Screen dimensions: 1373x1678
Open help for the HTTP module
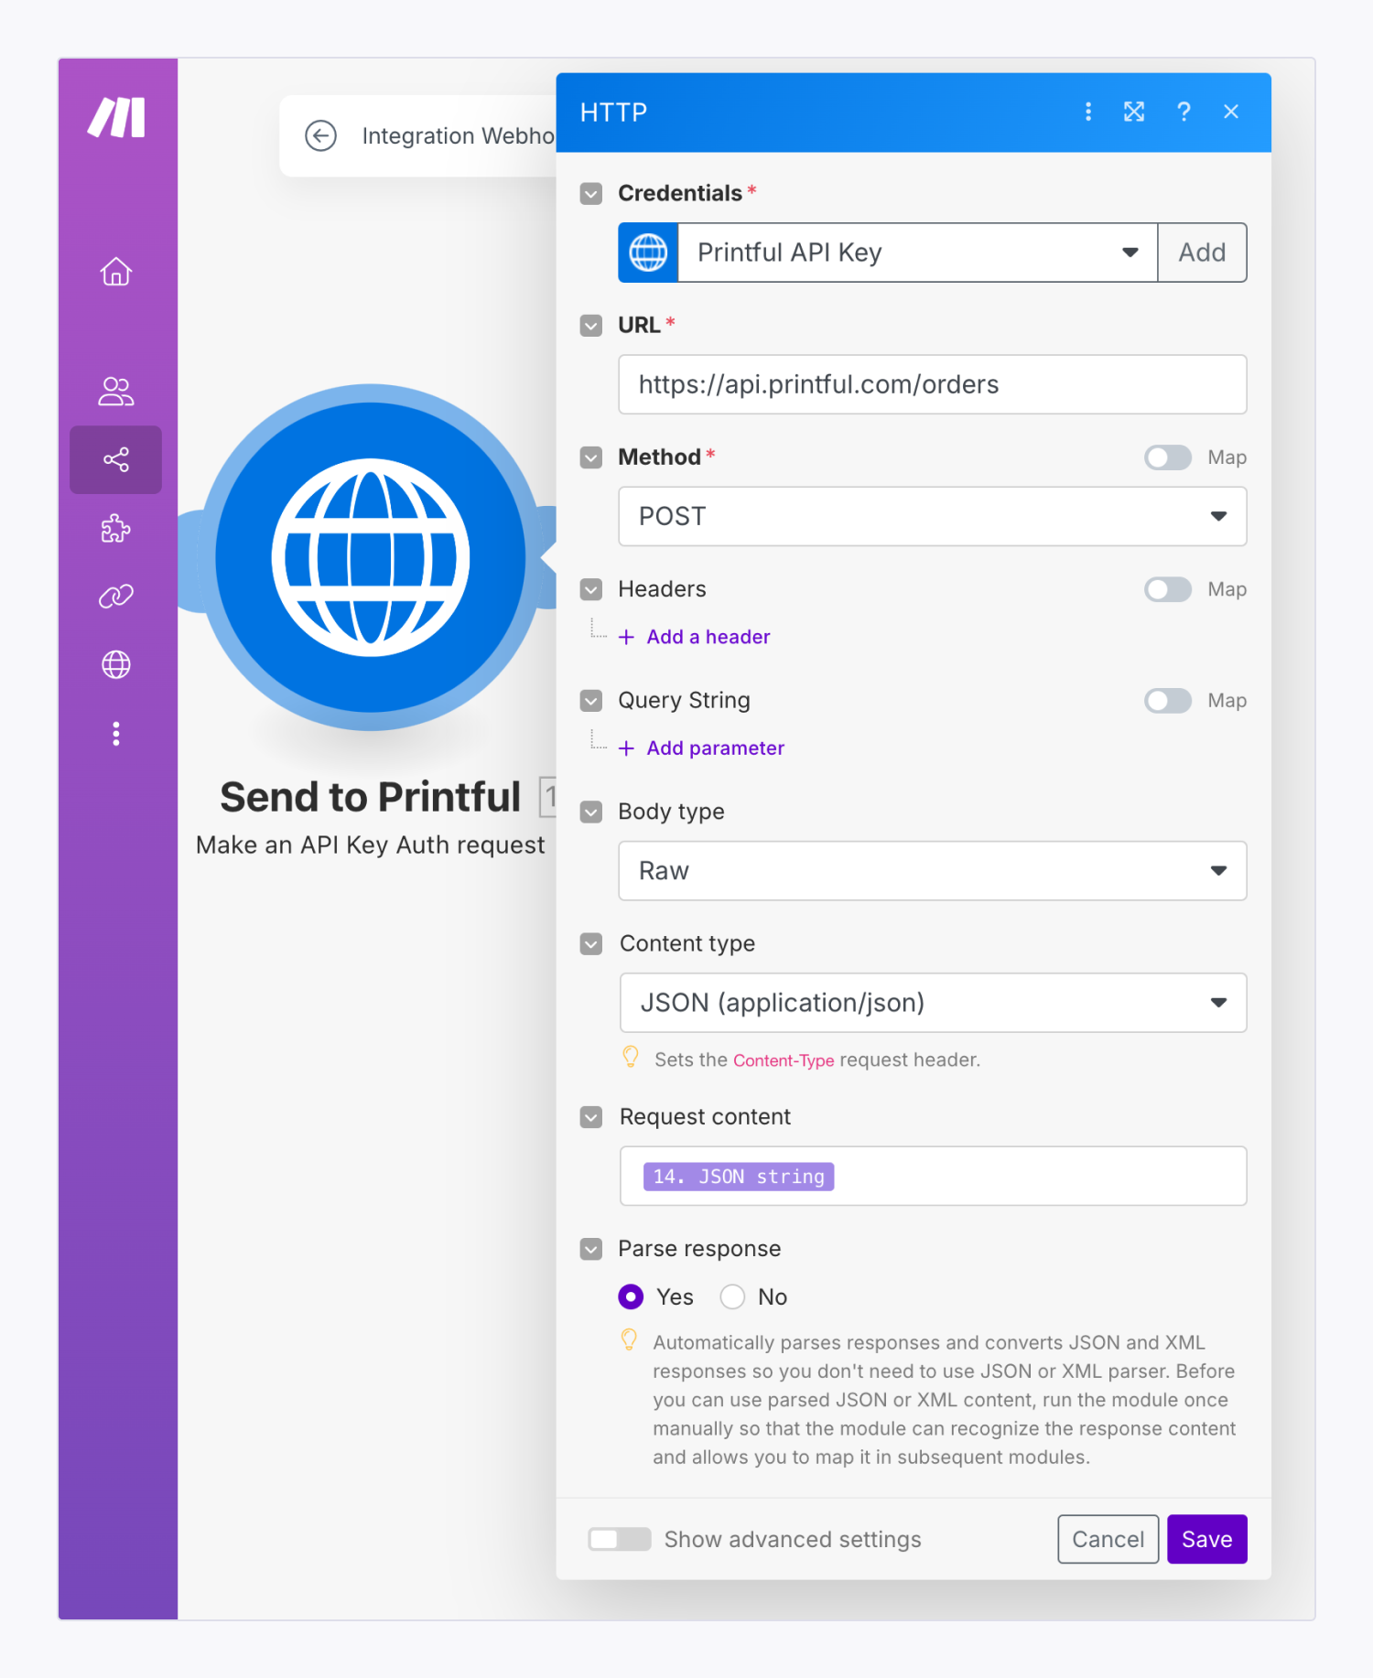point(1184,112)
